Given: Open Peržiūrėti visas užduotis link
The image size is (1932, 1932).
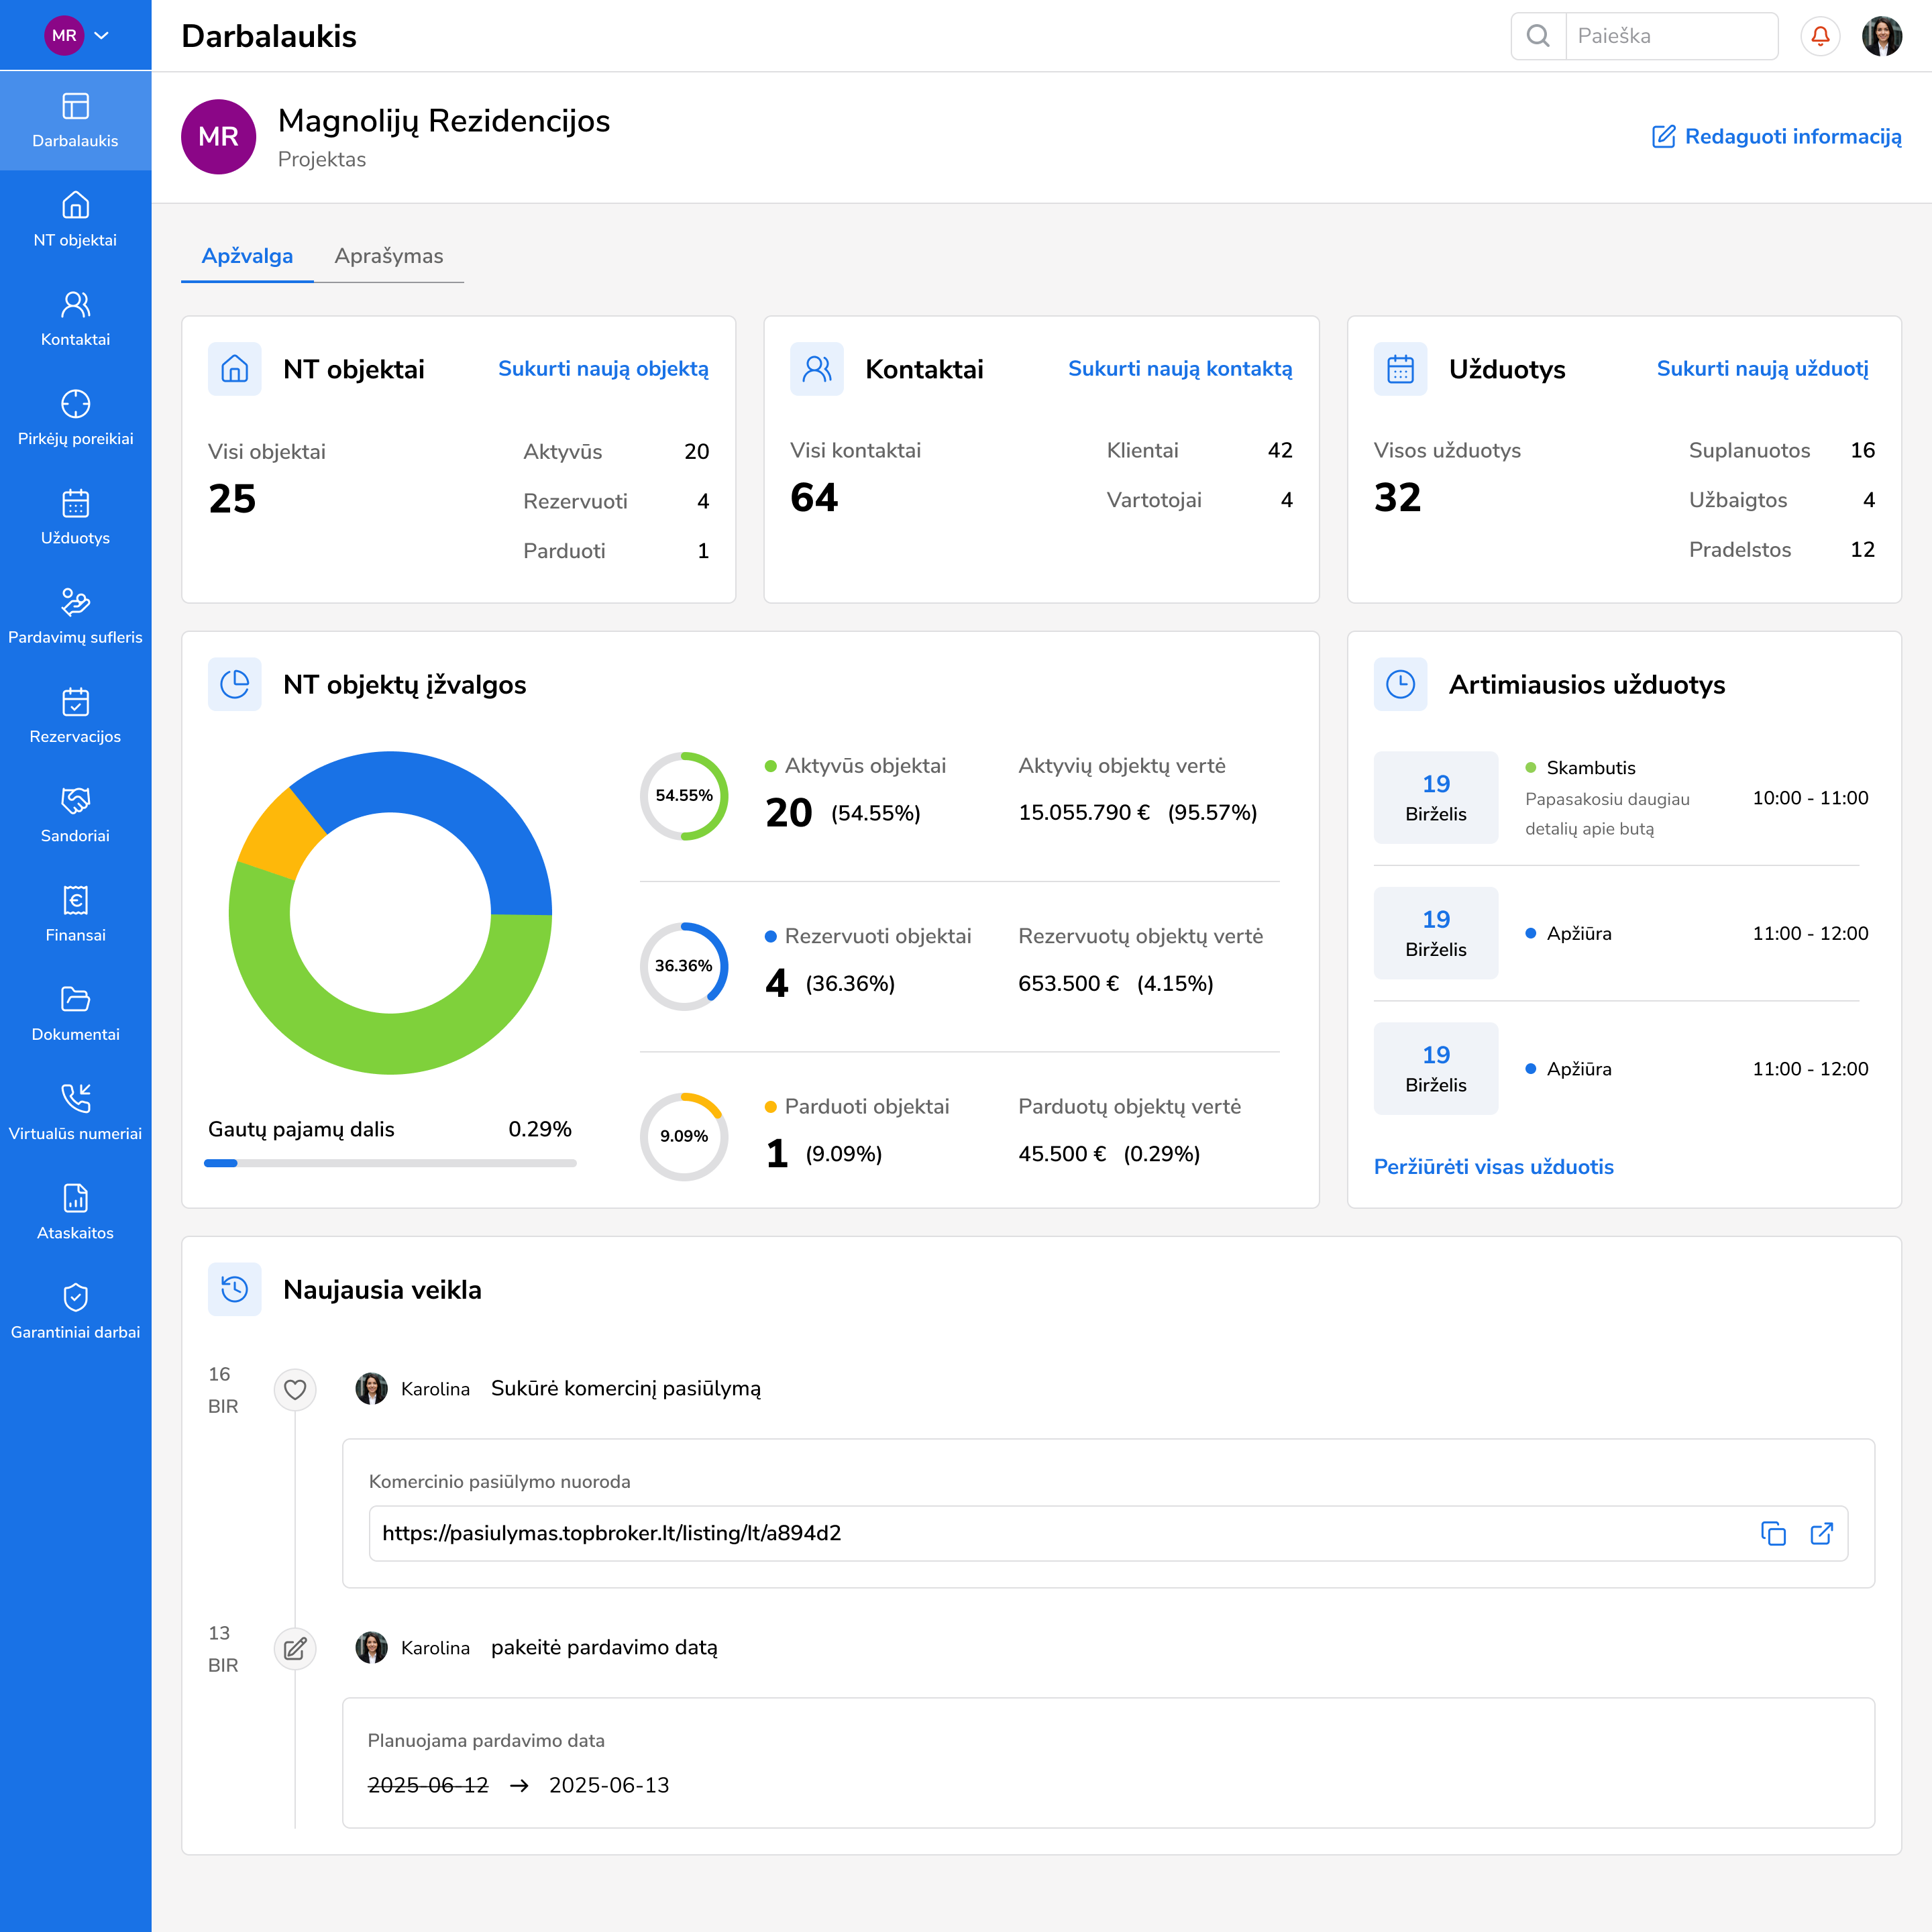Looking at the screenshot, I should point(1493,1167).
